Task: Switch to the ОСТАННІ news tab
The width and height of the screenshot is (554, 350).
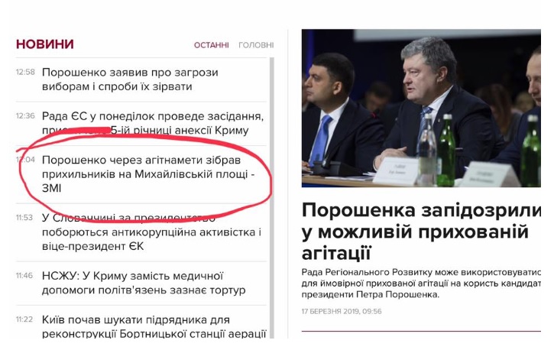Action: click(211, 45)
